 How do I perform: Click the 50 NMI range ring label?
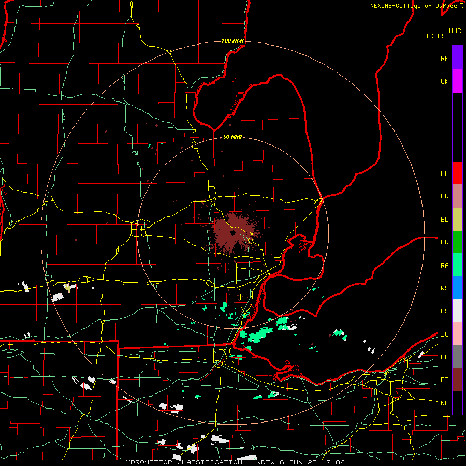232,137
